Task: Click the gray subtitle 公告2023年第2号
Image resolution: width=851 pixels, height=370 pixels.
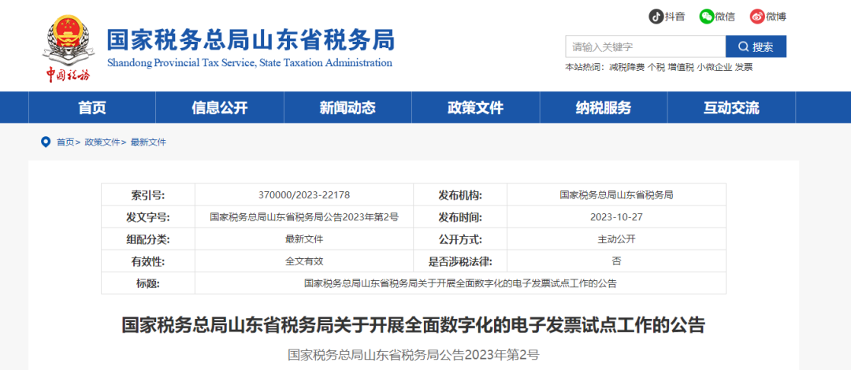Action: coord(414,355)
